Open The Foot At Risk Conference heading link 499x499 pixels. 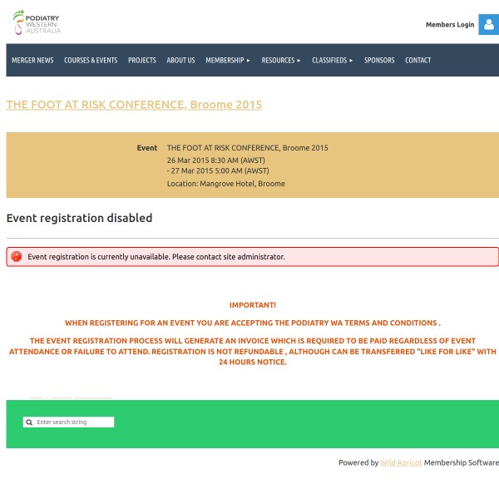click(x=134, y=105)
